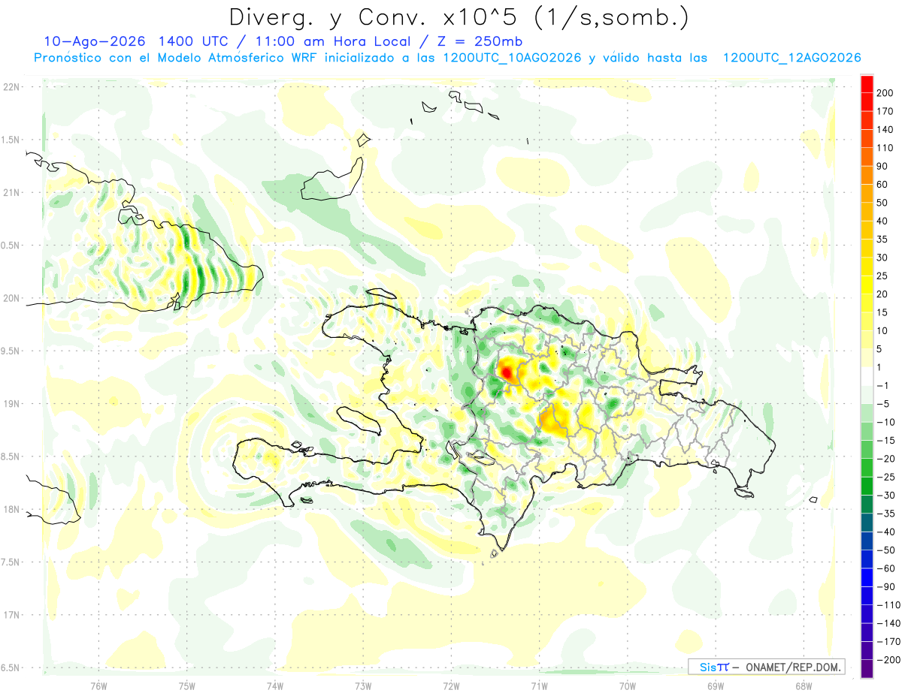The width and height of the screenshot is (902, 696).
Task: Click the red divergence maximum on the map
Action: [x=506, y=372]
